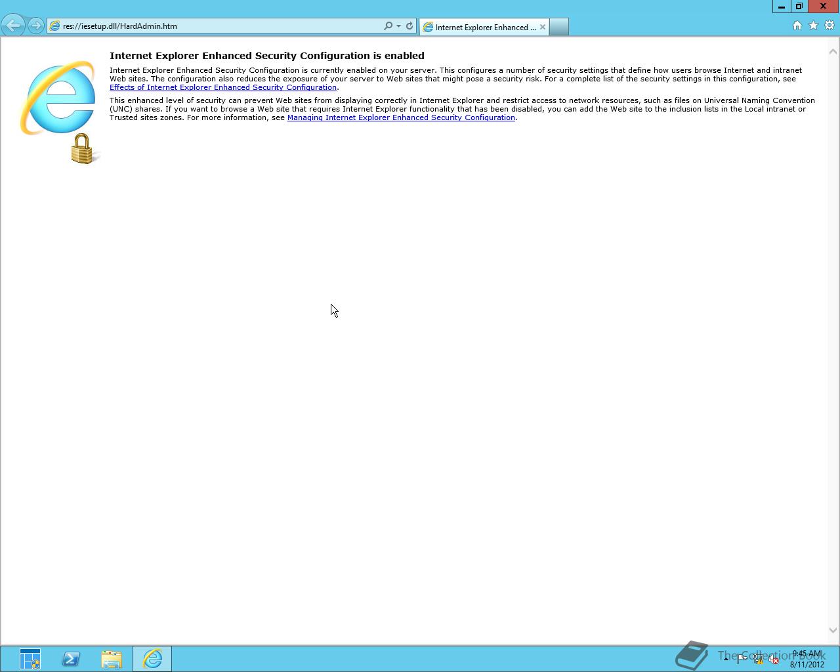Click the Internet Explorer taskbar button
The image size is (840, 672).
pyautogui.click(x=152, y=659)
